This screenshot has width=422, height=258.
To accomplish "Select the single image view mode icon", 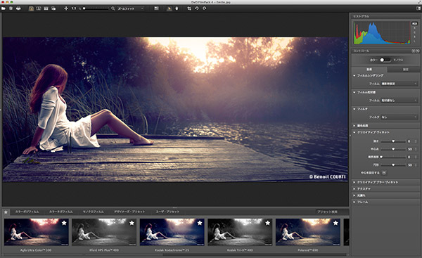I will 31,8.
